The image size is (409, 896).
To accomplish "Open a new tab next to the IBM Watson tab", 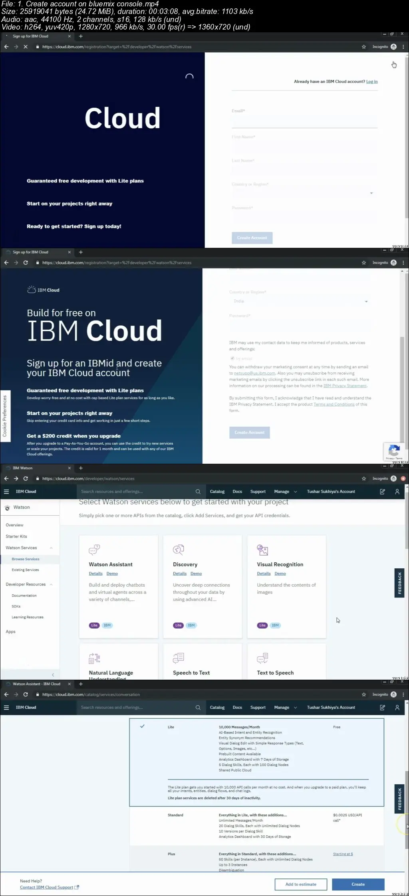I will click(x=81, y=468).
